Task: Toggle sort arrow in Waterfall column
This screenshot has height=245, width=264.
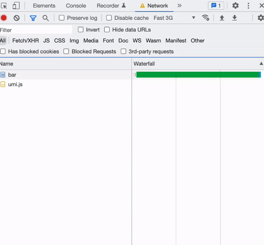Action: click(261, 63)
